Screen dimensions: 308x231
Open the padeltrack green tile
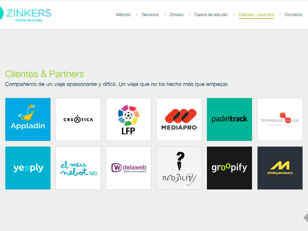[x=229, y=120]
